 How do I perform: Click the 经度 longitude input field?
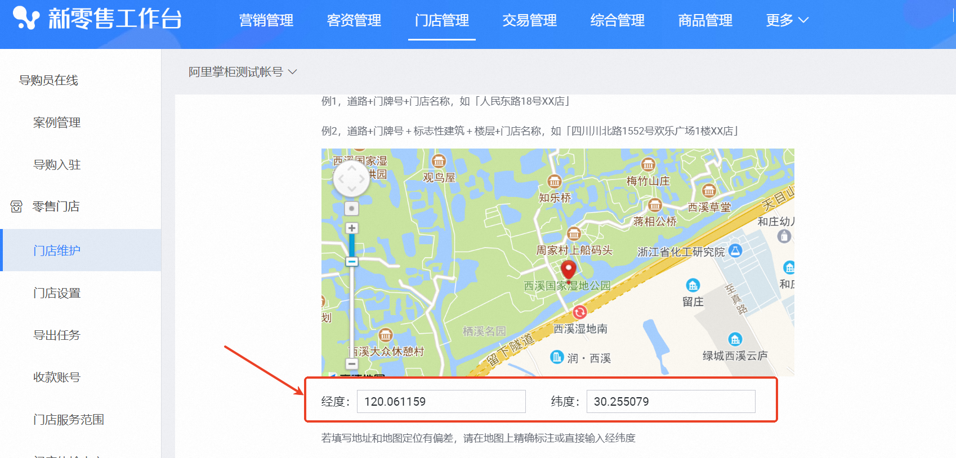(441, 402)
